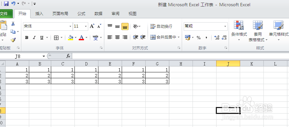Increase decimal places
This screenshot has height=127, width=289.
217,38
